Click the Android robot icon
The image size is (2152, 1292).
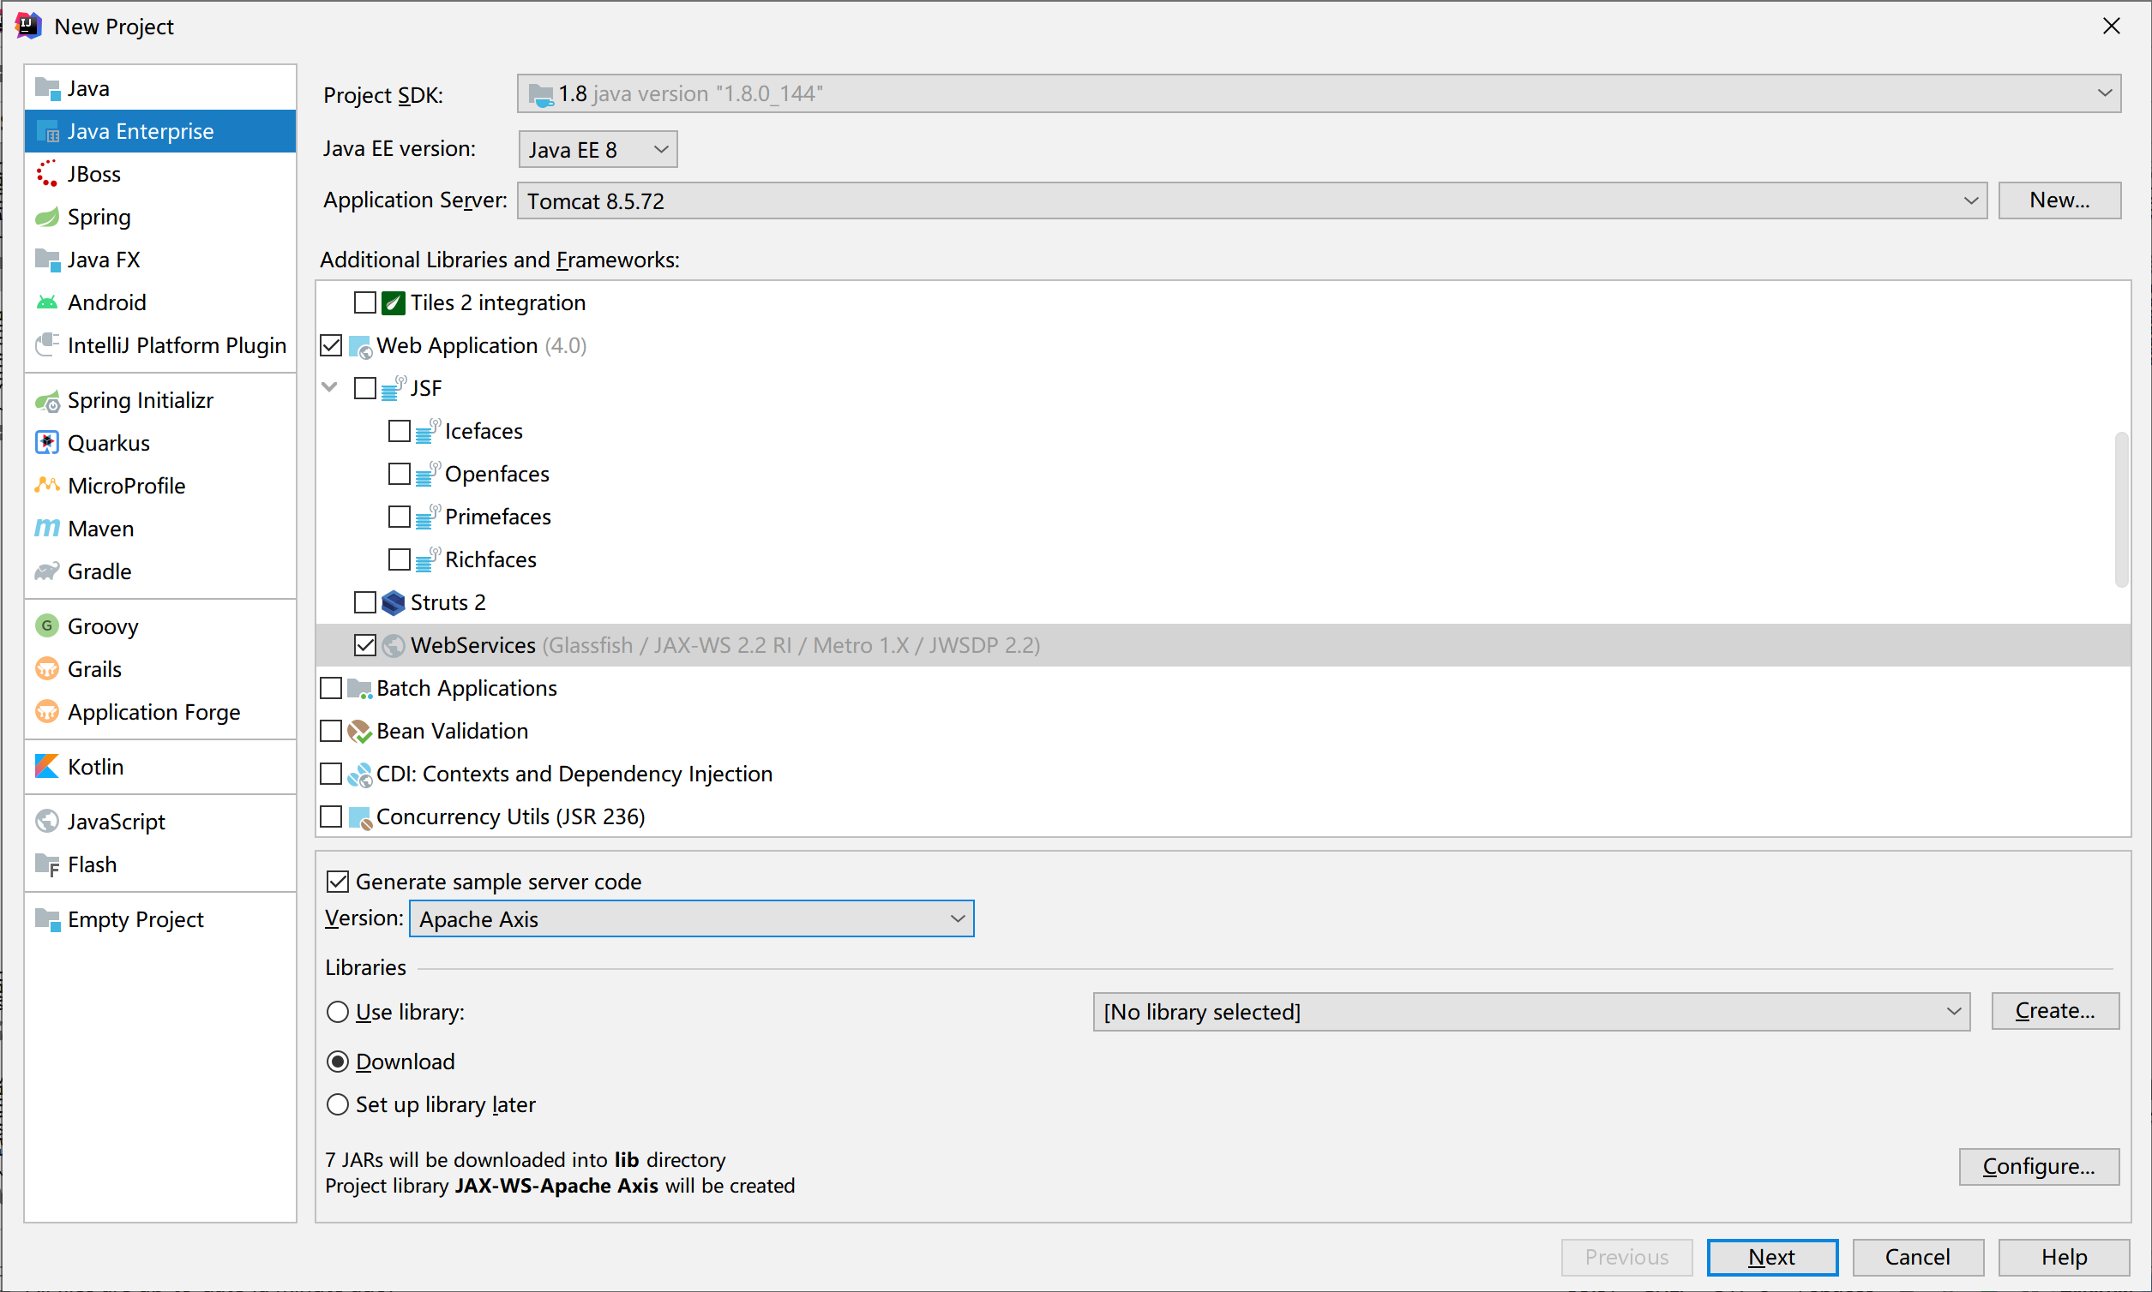click(47, 302)
